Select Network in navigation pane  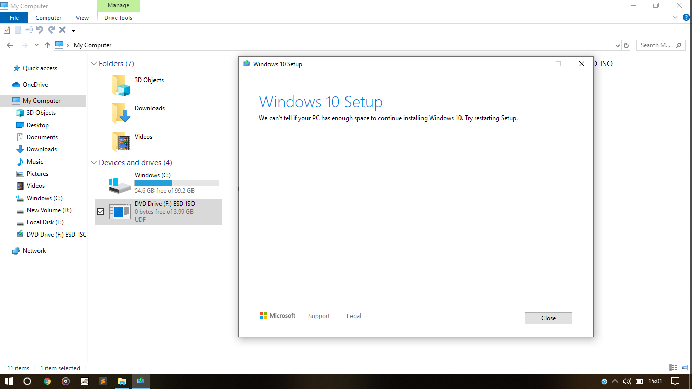click(34, 251)
